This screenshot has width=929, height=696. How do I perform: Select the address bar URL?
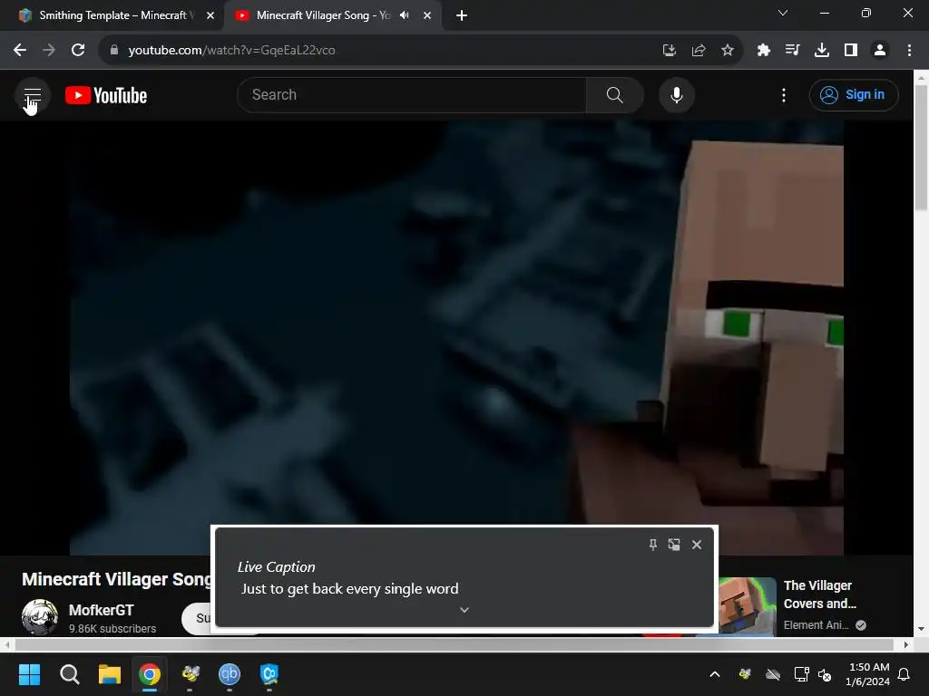point(231,51)
